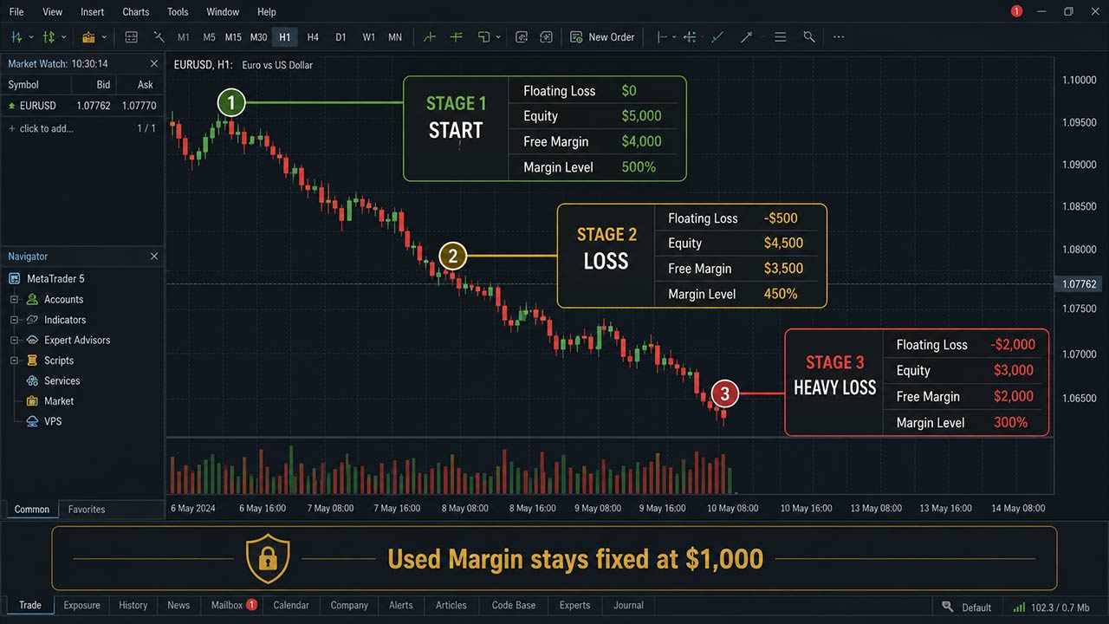Image resolution: width=1109 pixels, height=624 pixels.
Task: Open dropdown arrow beside gold market icon
Action: (104, 37)
